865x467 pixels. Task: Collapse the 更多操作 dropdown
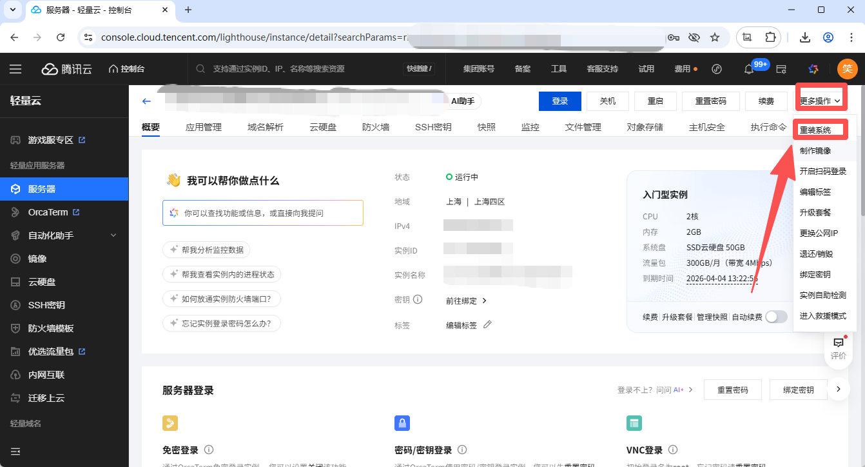coord(821,101)
